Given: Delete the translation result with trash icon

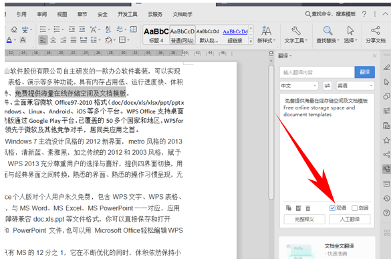Looking at the screenshot, I should [x=308, y=208].
